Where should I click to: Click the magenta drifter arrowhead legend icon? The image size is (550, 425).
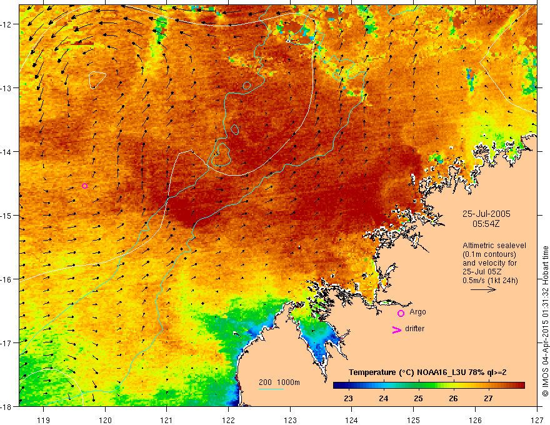click(397, 329)
